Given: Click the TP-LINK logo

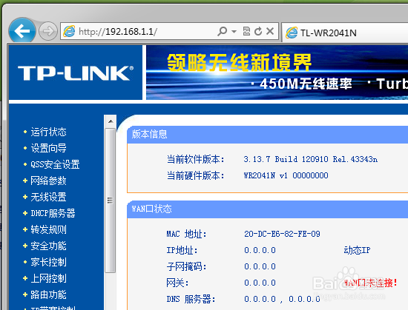Looking at the screenshot, I should tap(76, 73).
